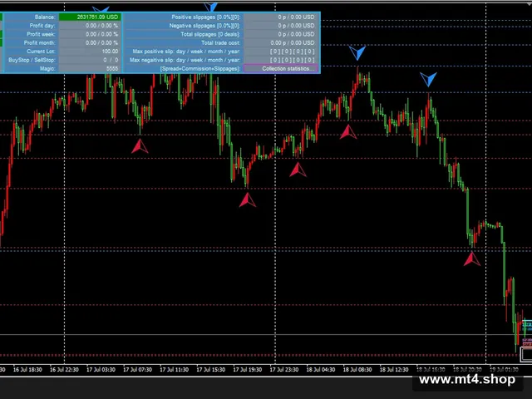Image resolution: width=532 pixels, height=399 pixels.
Task: Click the Max positive slip label
Action: 186,52
